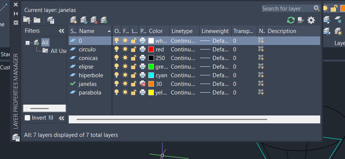Refresh the layer list with green arrows
Viewport: 345px width, 159px height.
[x=291, y=20]
